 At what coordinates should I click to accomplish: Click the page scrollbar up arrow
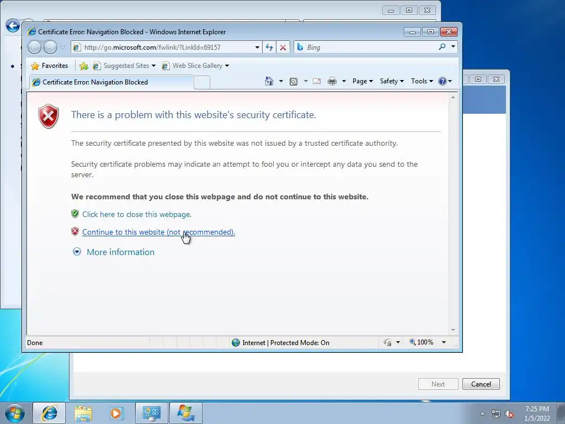click(x=453, y=97)
